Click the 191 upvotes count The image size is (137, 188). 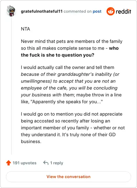coord(25,163)
